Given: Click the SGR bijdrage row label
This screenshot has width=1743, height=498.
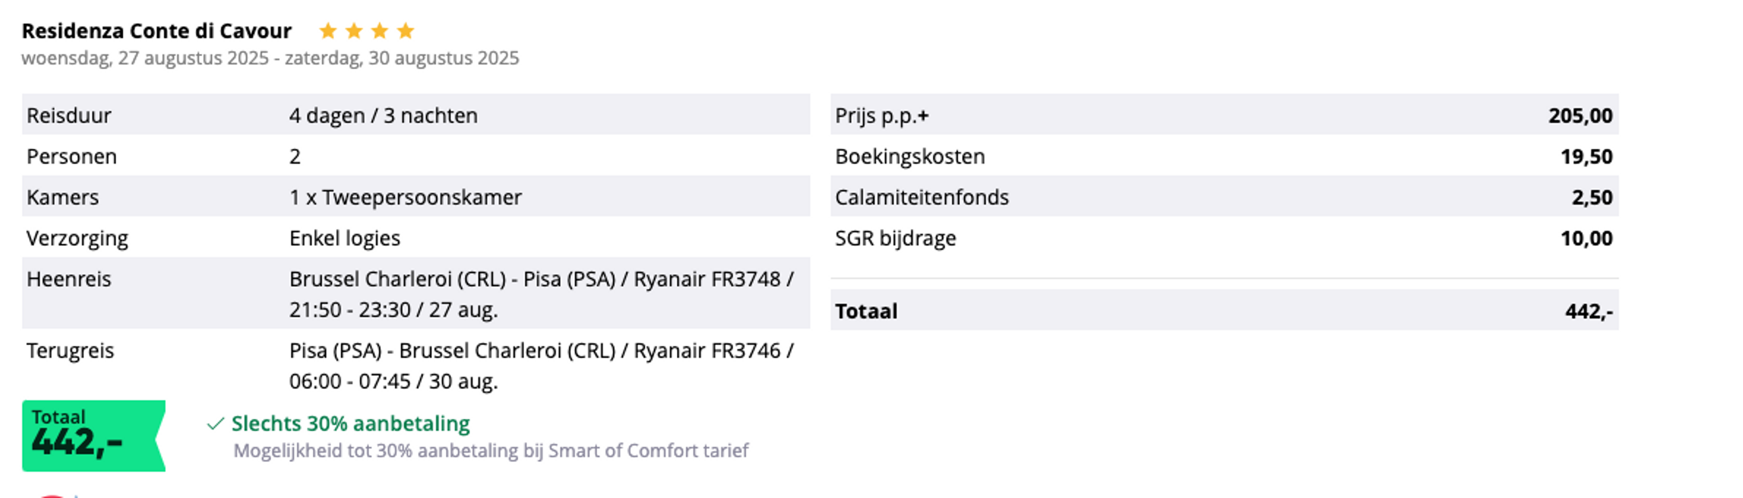Looking at the screenshot, I should [x=895, y=238].
